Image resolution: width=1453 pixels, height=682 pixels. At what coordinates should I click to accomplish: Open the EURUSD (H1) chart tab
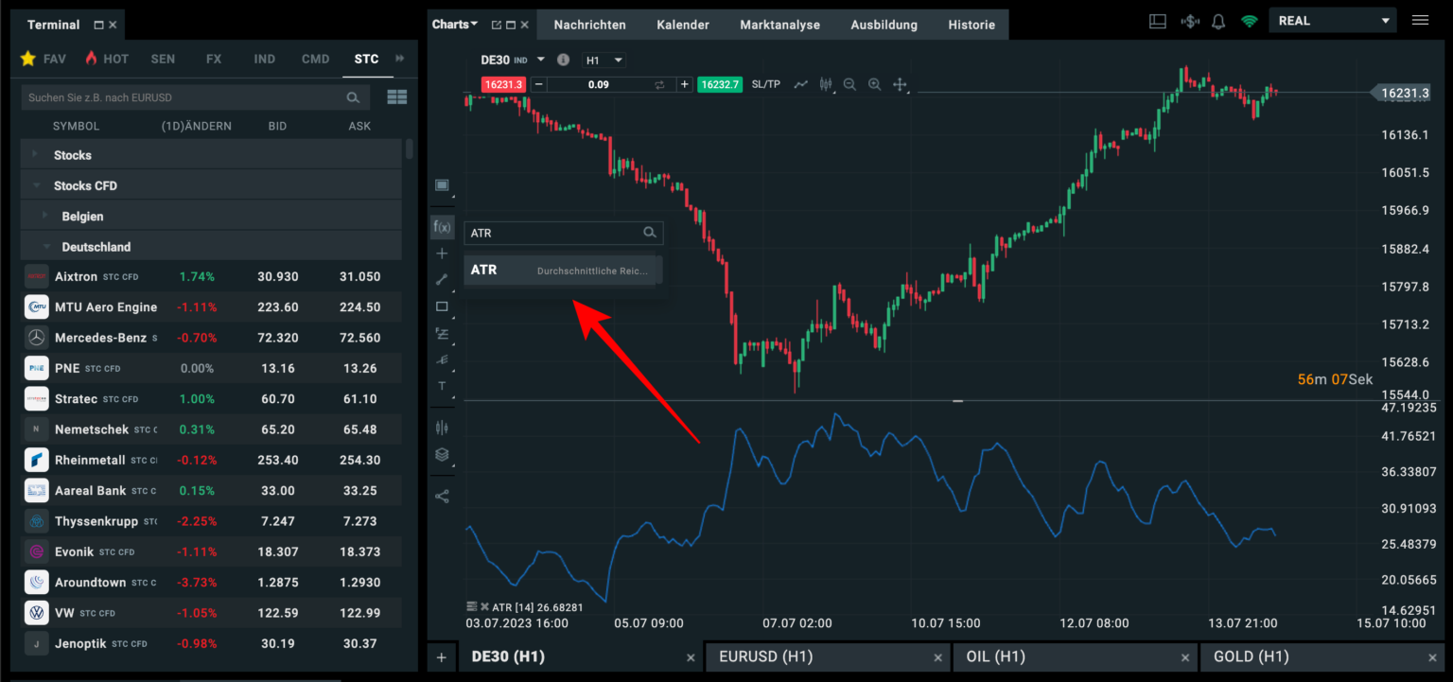(765, 656)
